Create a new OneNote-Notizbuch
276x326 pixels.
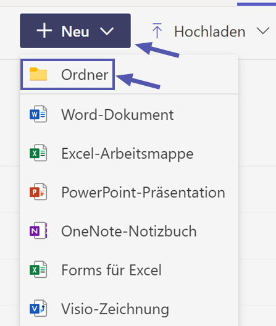click(x=129, y=231)
